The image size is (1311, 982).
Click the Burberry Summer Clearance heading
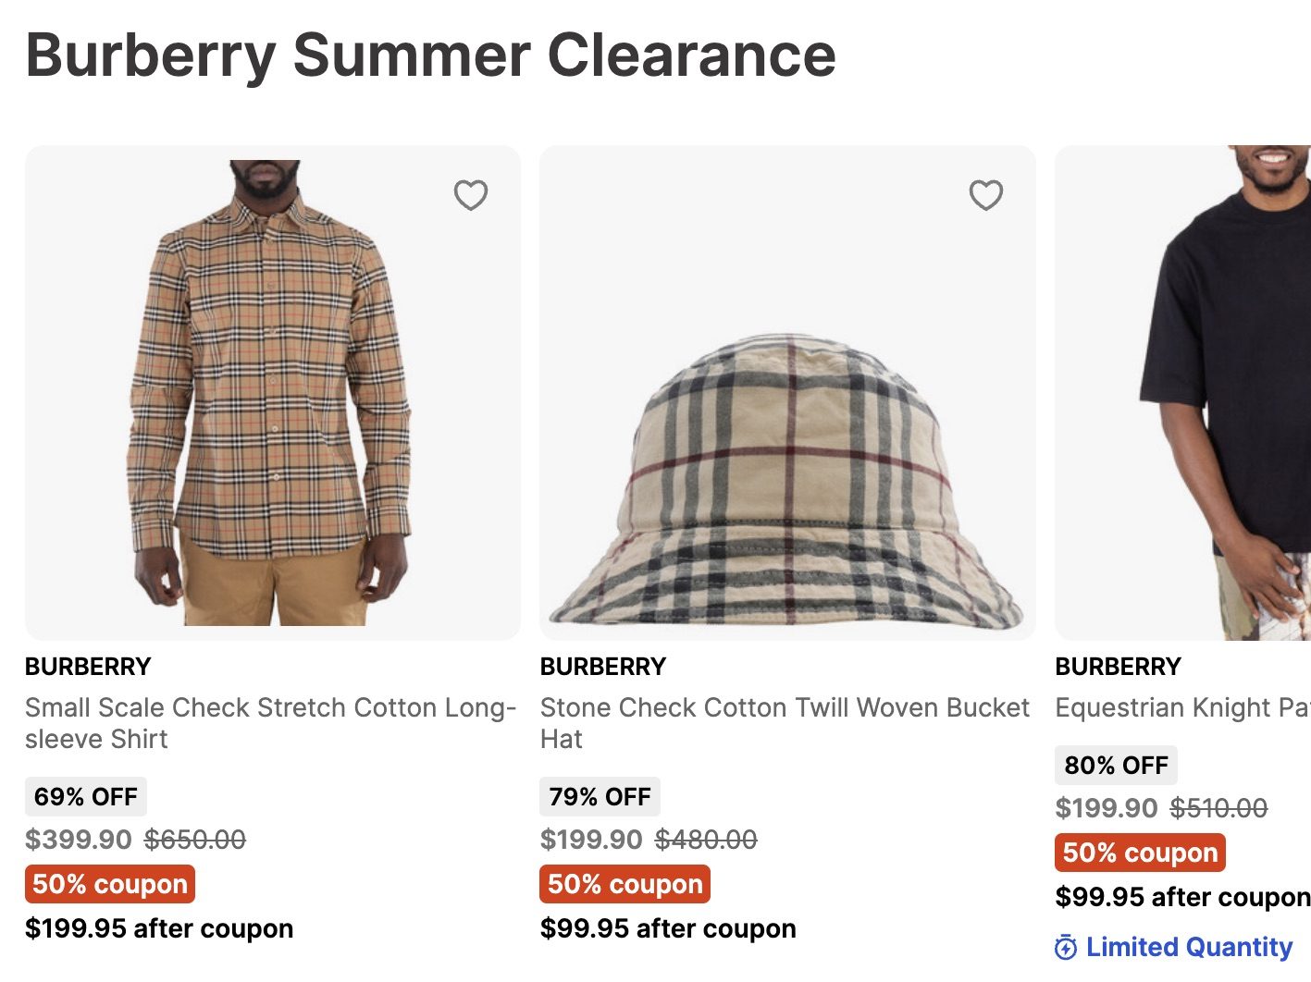click(431, 55)
